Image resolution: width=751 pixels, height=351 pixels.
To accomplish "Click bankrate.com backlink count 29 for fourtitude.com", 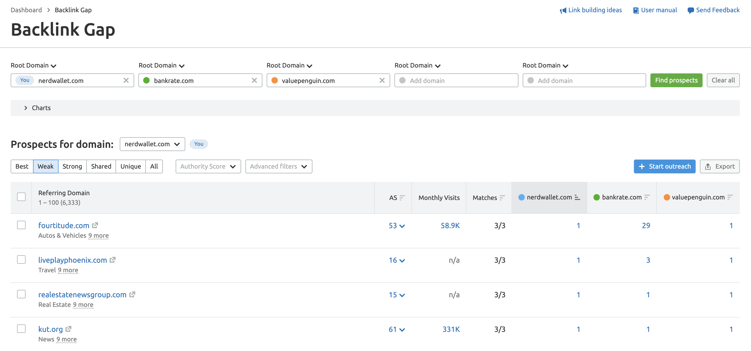I will click(x=646, y=225).
